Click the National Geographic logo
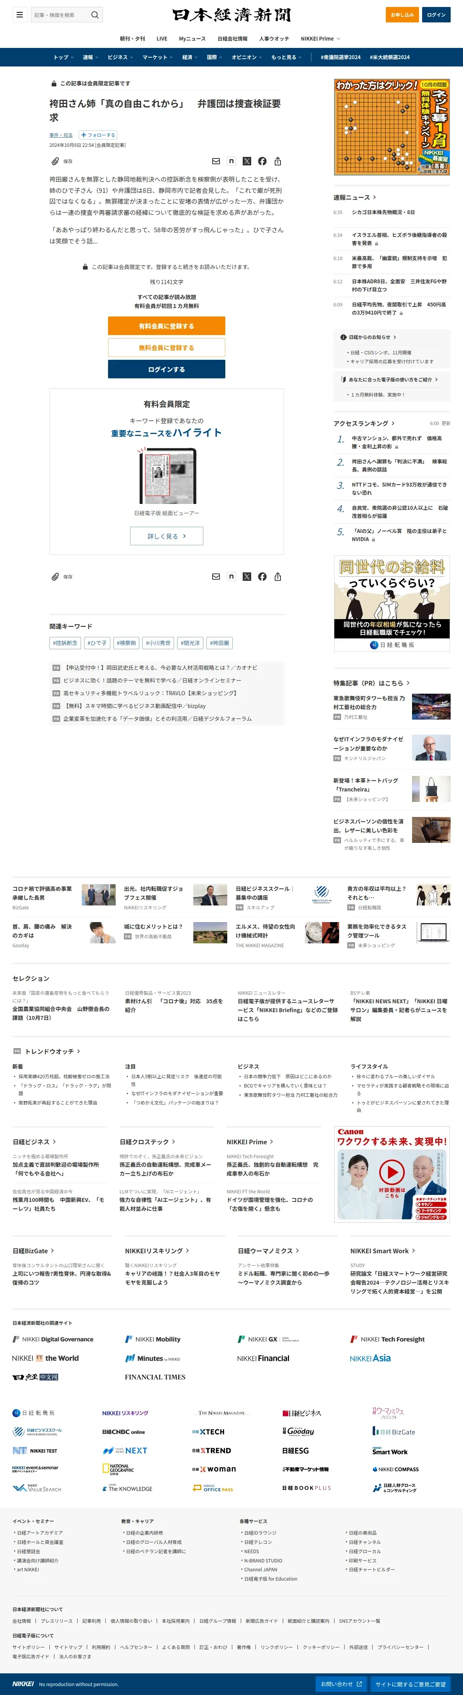This screenshot has width=463, height=1695. pyautogui.click(x=118, y=1469)
